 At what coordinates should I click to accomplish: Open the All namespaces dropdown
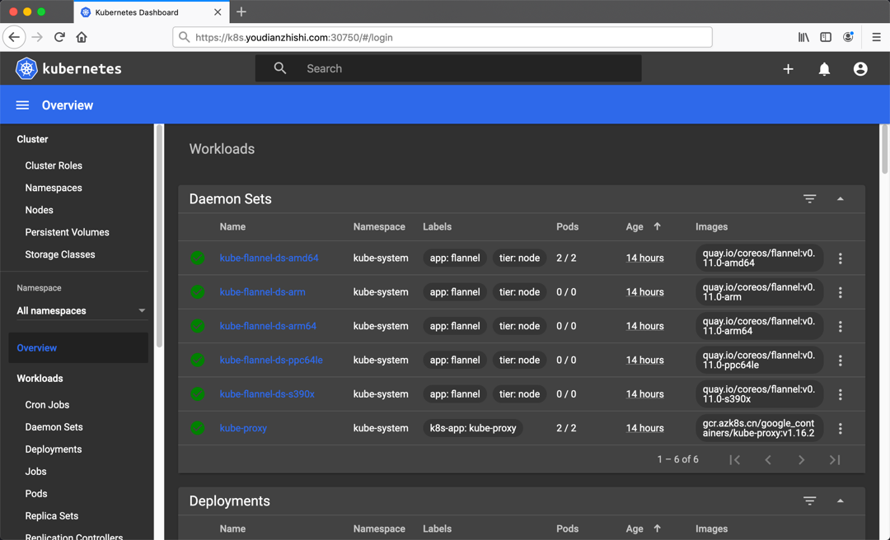[81, 310]
